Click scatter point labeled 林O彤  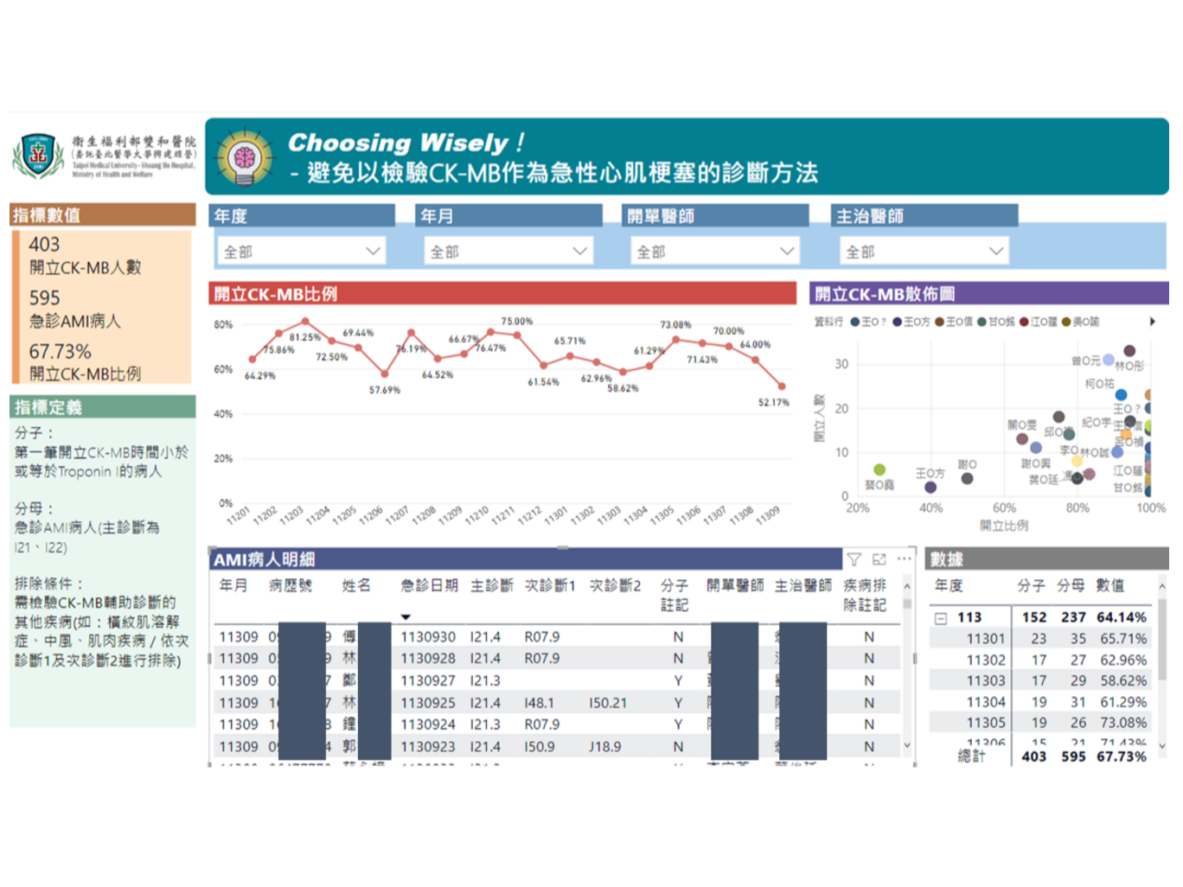1129,351
